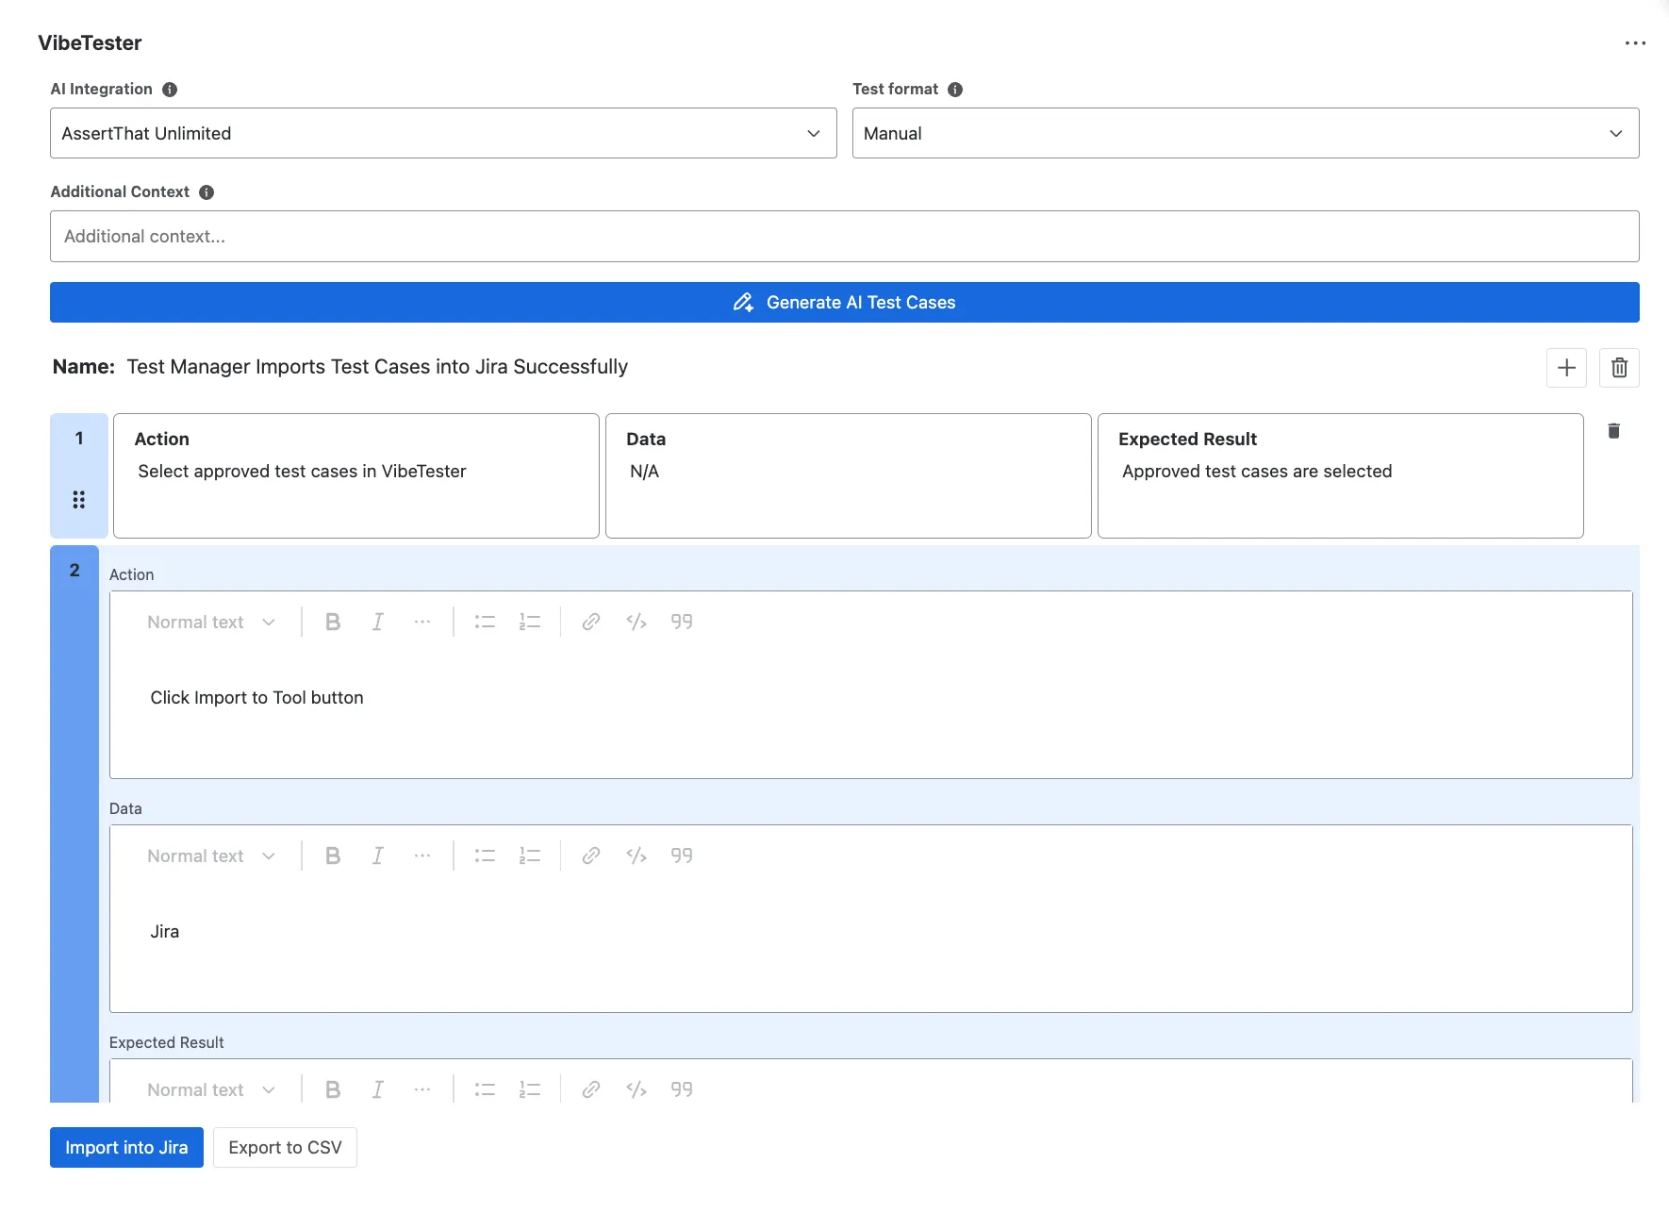Click Generate AI Test Cases button
1669x1213 pixels.
point(845,302)
